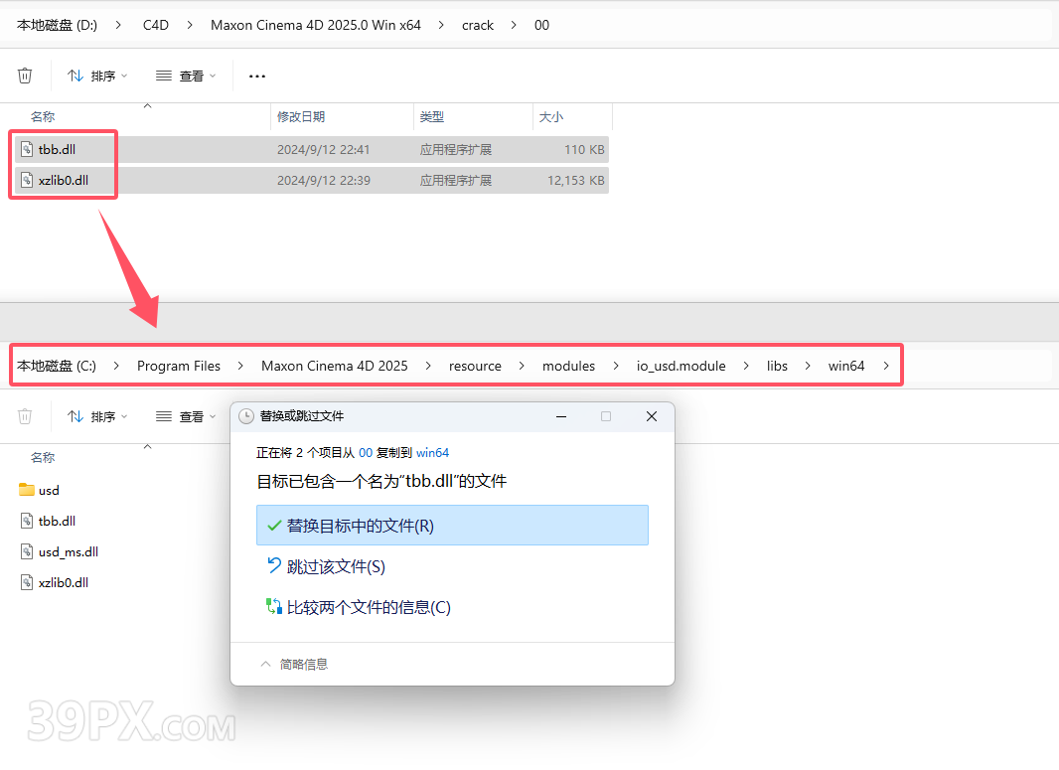
Task: Choose skip this file (跳过该文件)
Action: (x=335, y=566)
